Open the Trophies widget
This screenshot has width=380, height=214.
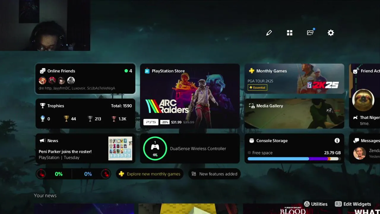85,113
